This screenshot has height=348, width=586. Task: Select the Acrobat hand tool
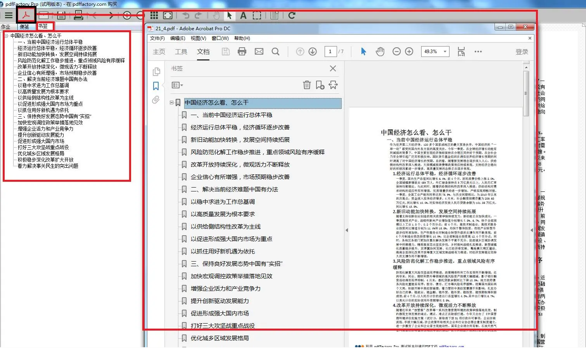tap(380, 52)
